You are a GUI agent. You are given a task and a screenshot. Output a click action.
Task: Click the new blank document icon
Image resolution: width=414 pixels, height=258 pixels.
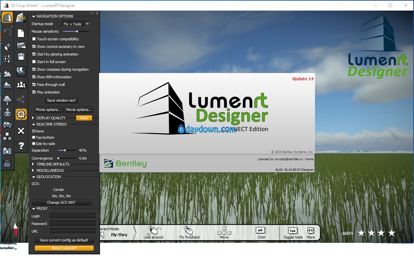coord(21,33)
